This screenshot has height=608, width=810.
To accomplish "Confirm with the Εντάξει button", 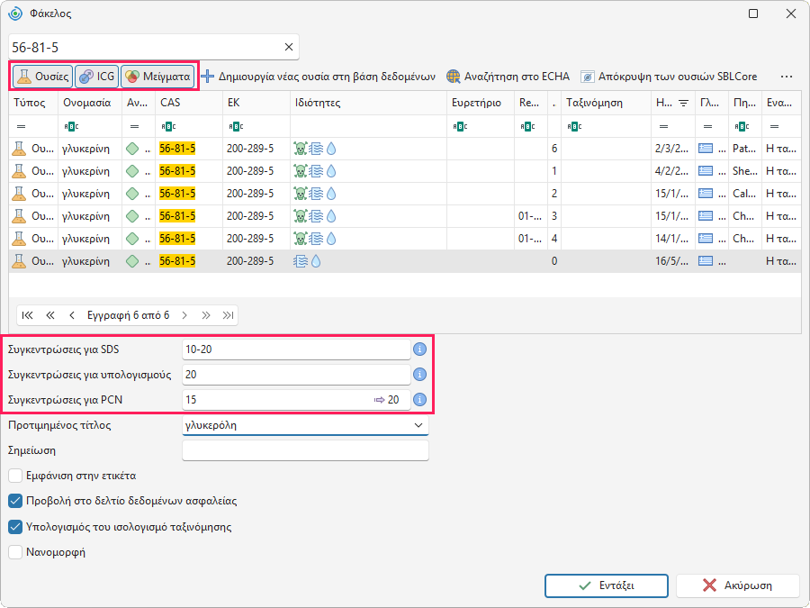I will tap(607, 585).
